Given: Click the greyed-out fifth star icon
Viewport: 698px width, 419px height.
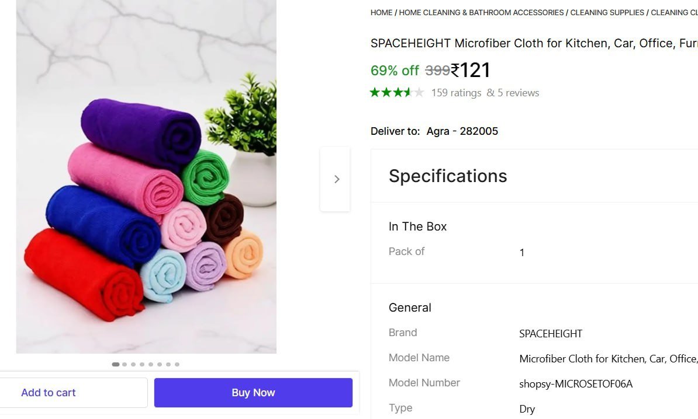Looking at the screenshot, I should (417, 92).
